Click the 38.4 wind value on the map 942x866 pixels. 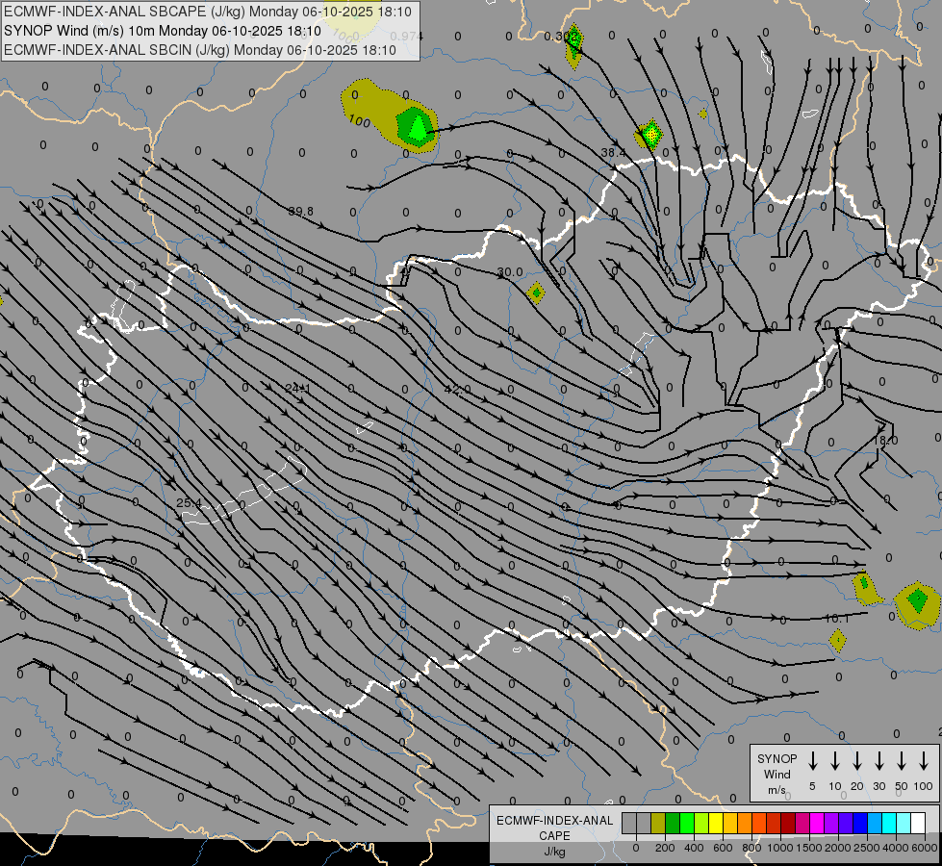[613, 153]
